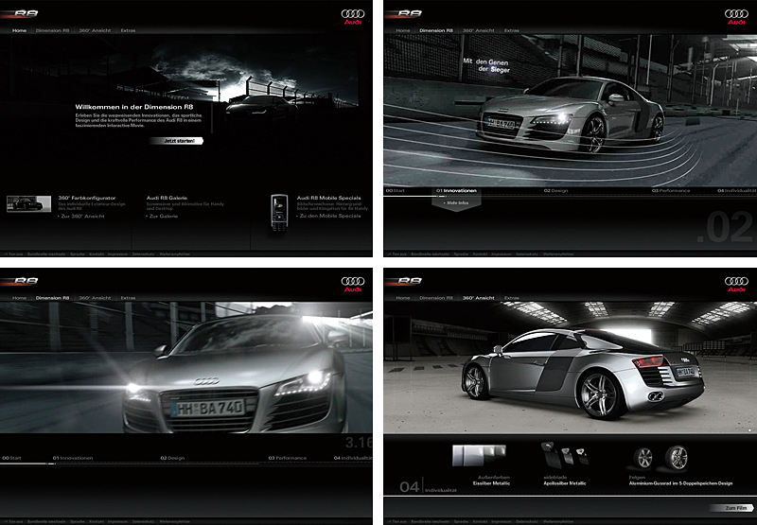
Task: Toggle 'Ton aus' in the welcome screen footer
Action: pyautogui.click(x=15, y=254)
